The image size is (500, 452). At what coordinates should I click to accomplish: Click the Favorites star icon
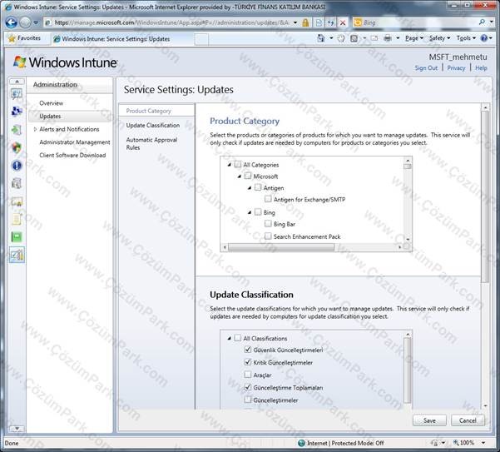click(x=12, y=38)
